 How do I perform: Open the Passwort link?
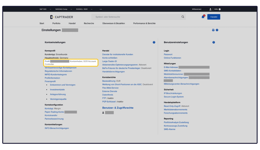coord(168,54)
